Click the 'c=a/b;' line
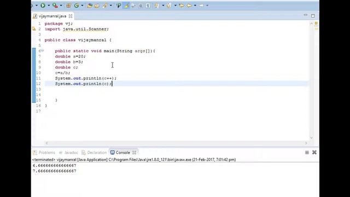This screenshot has height=197, width=350. pos(62,73)
